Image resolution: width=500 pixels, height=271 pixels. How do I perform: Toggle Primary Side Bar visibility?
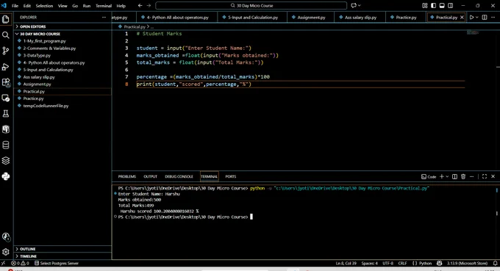click(x=433, y=5)
